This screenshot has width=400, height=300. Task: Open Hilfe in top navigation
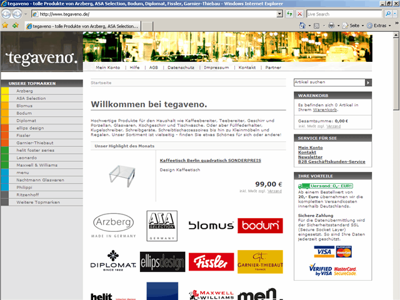(135, 67)
